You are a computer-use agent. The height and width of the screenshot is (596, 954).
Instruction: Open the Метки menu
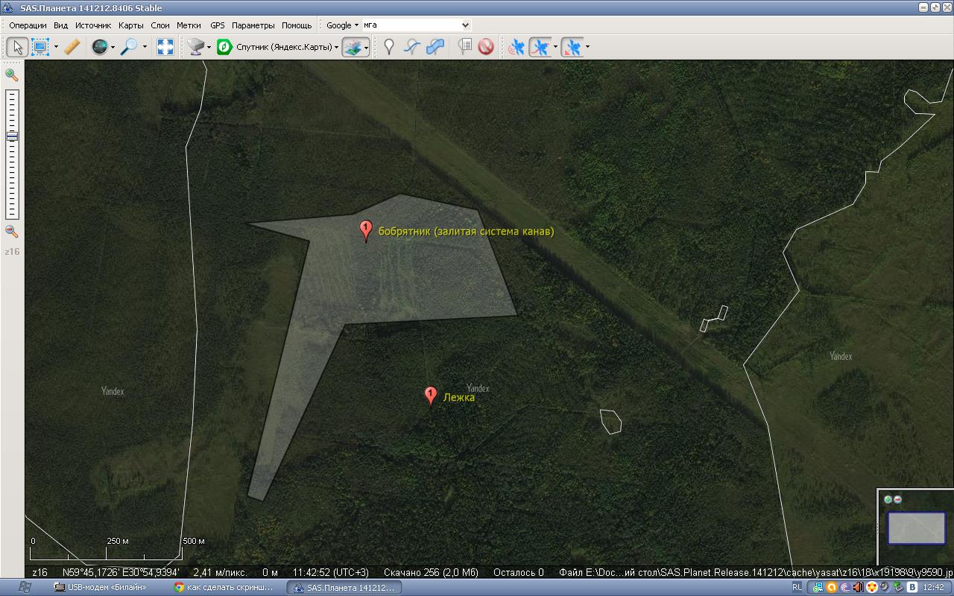189,25
